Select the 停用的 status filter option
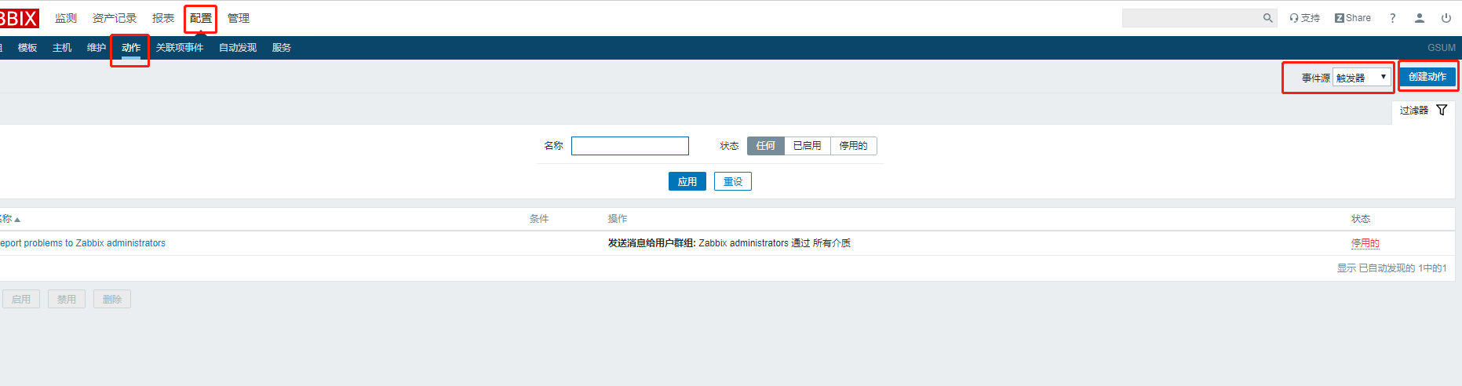This screenshot has height=386, width=1462. (854, 146)
